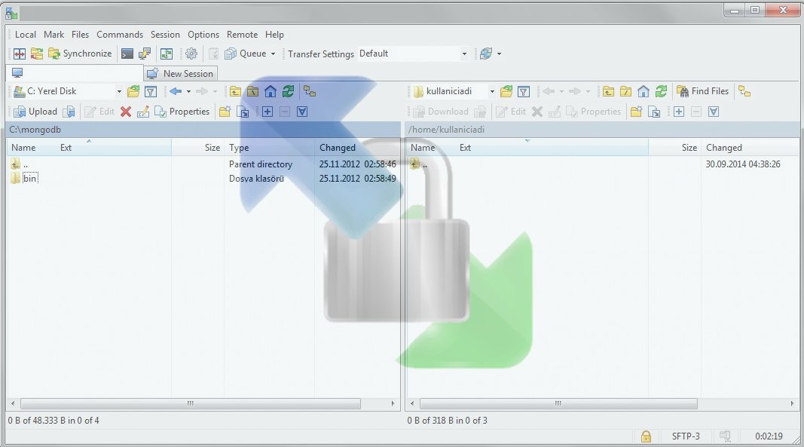Click the local panel filter icon
The height and width of the screenshot is (447, 804).
[x=151, y=91]
